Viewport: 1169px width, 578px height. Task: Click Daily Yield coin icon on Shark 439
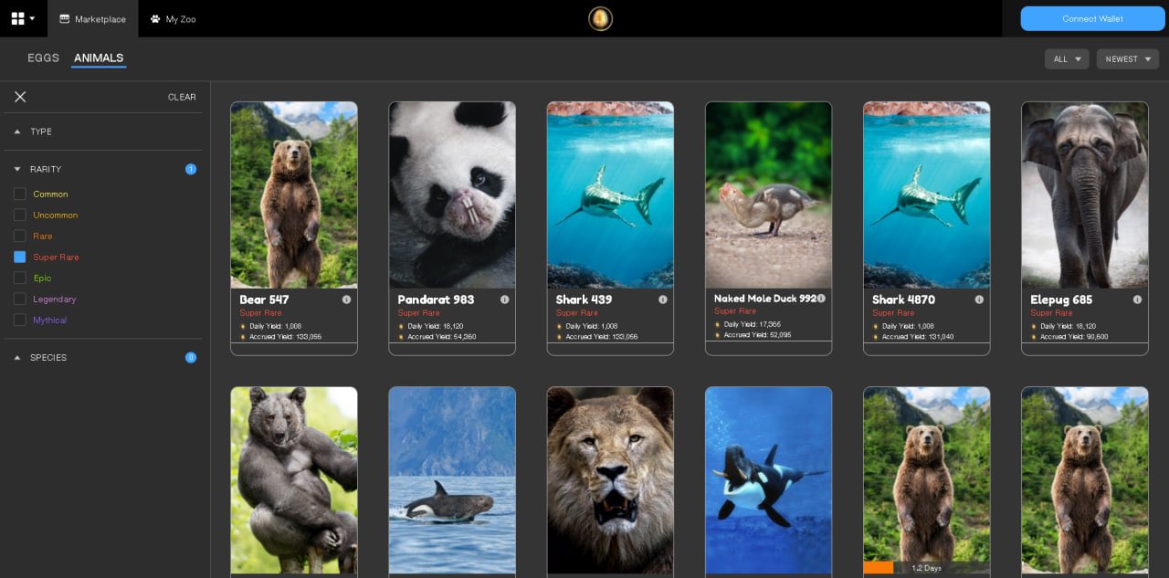(x=559, y=326)
